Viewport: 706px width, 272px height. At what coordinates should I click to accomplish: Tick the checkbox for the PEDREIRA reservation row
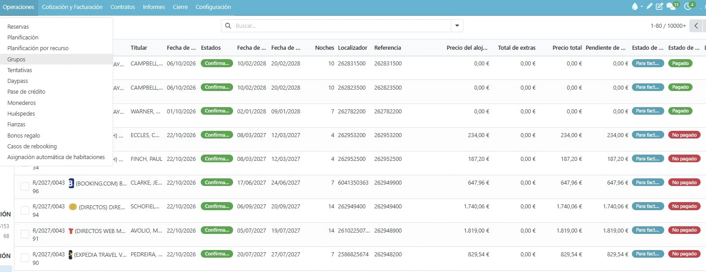click(x=25, y=258)
